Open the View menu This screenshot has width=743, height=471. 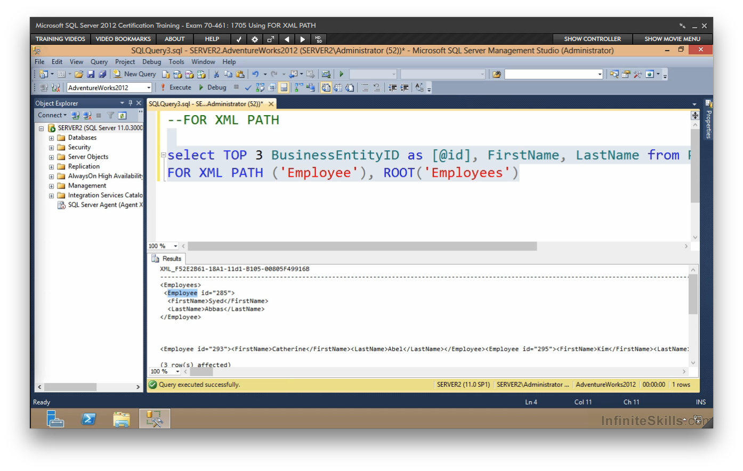[x=76, y=62]
